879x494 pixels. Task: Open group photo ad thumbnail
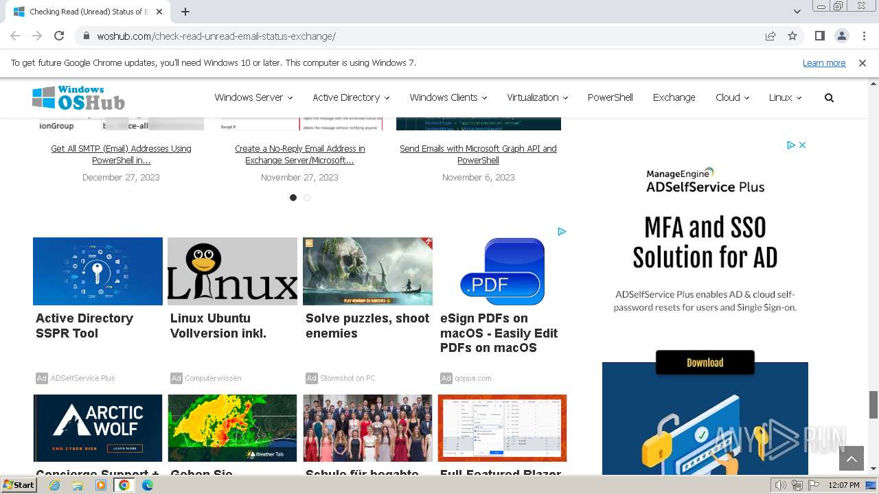367,428
